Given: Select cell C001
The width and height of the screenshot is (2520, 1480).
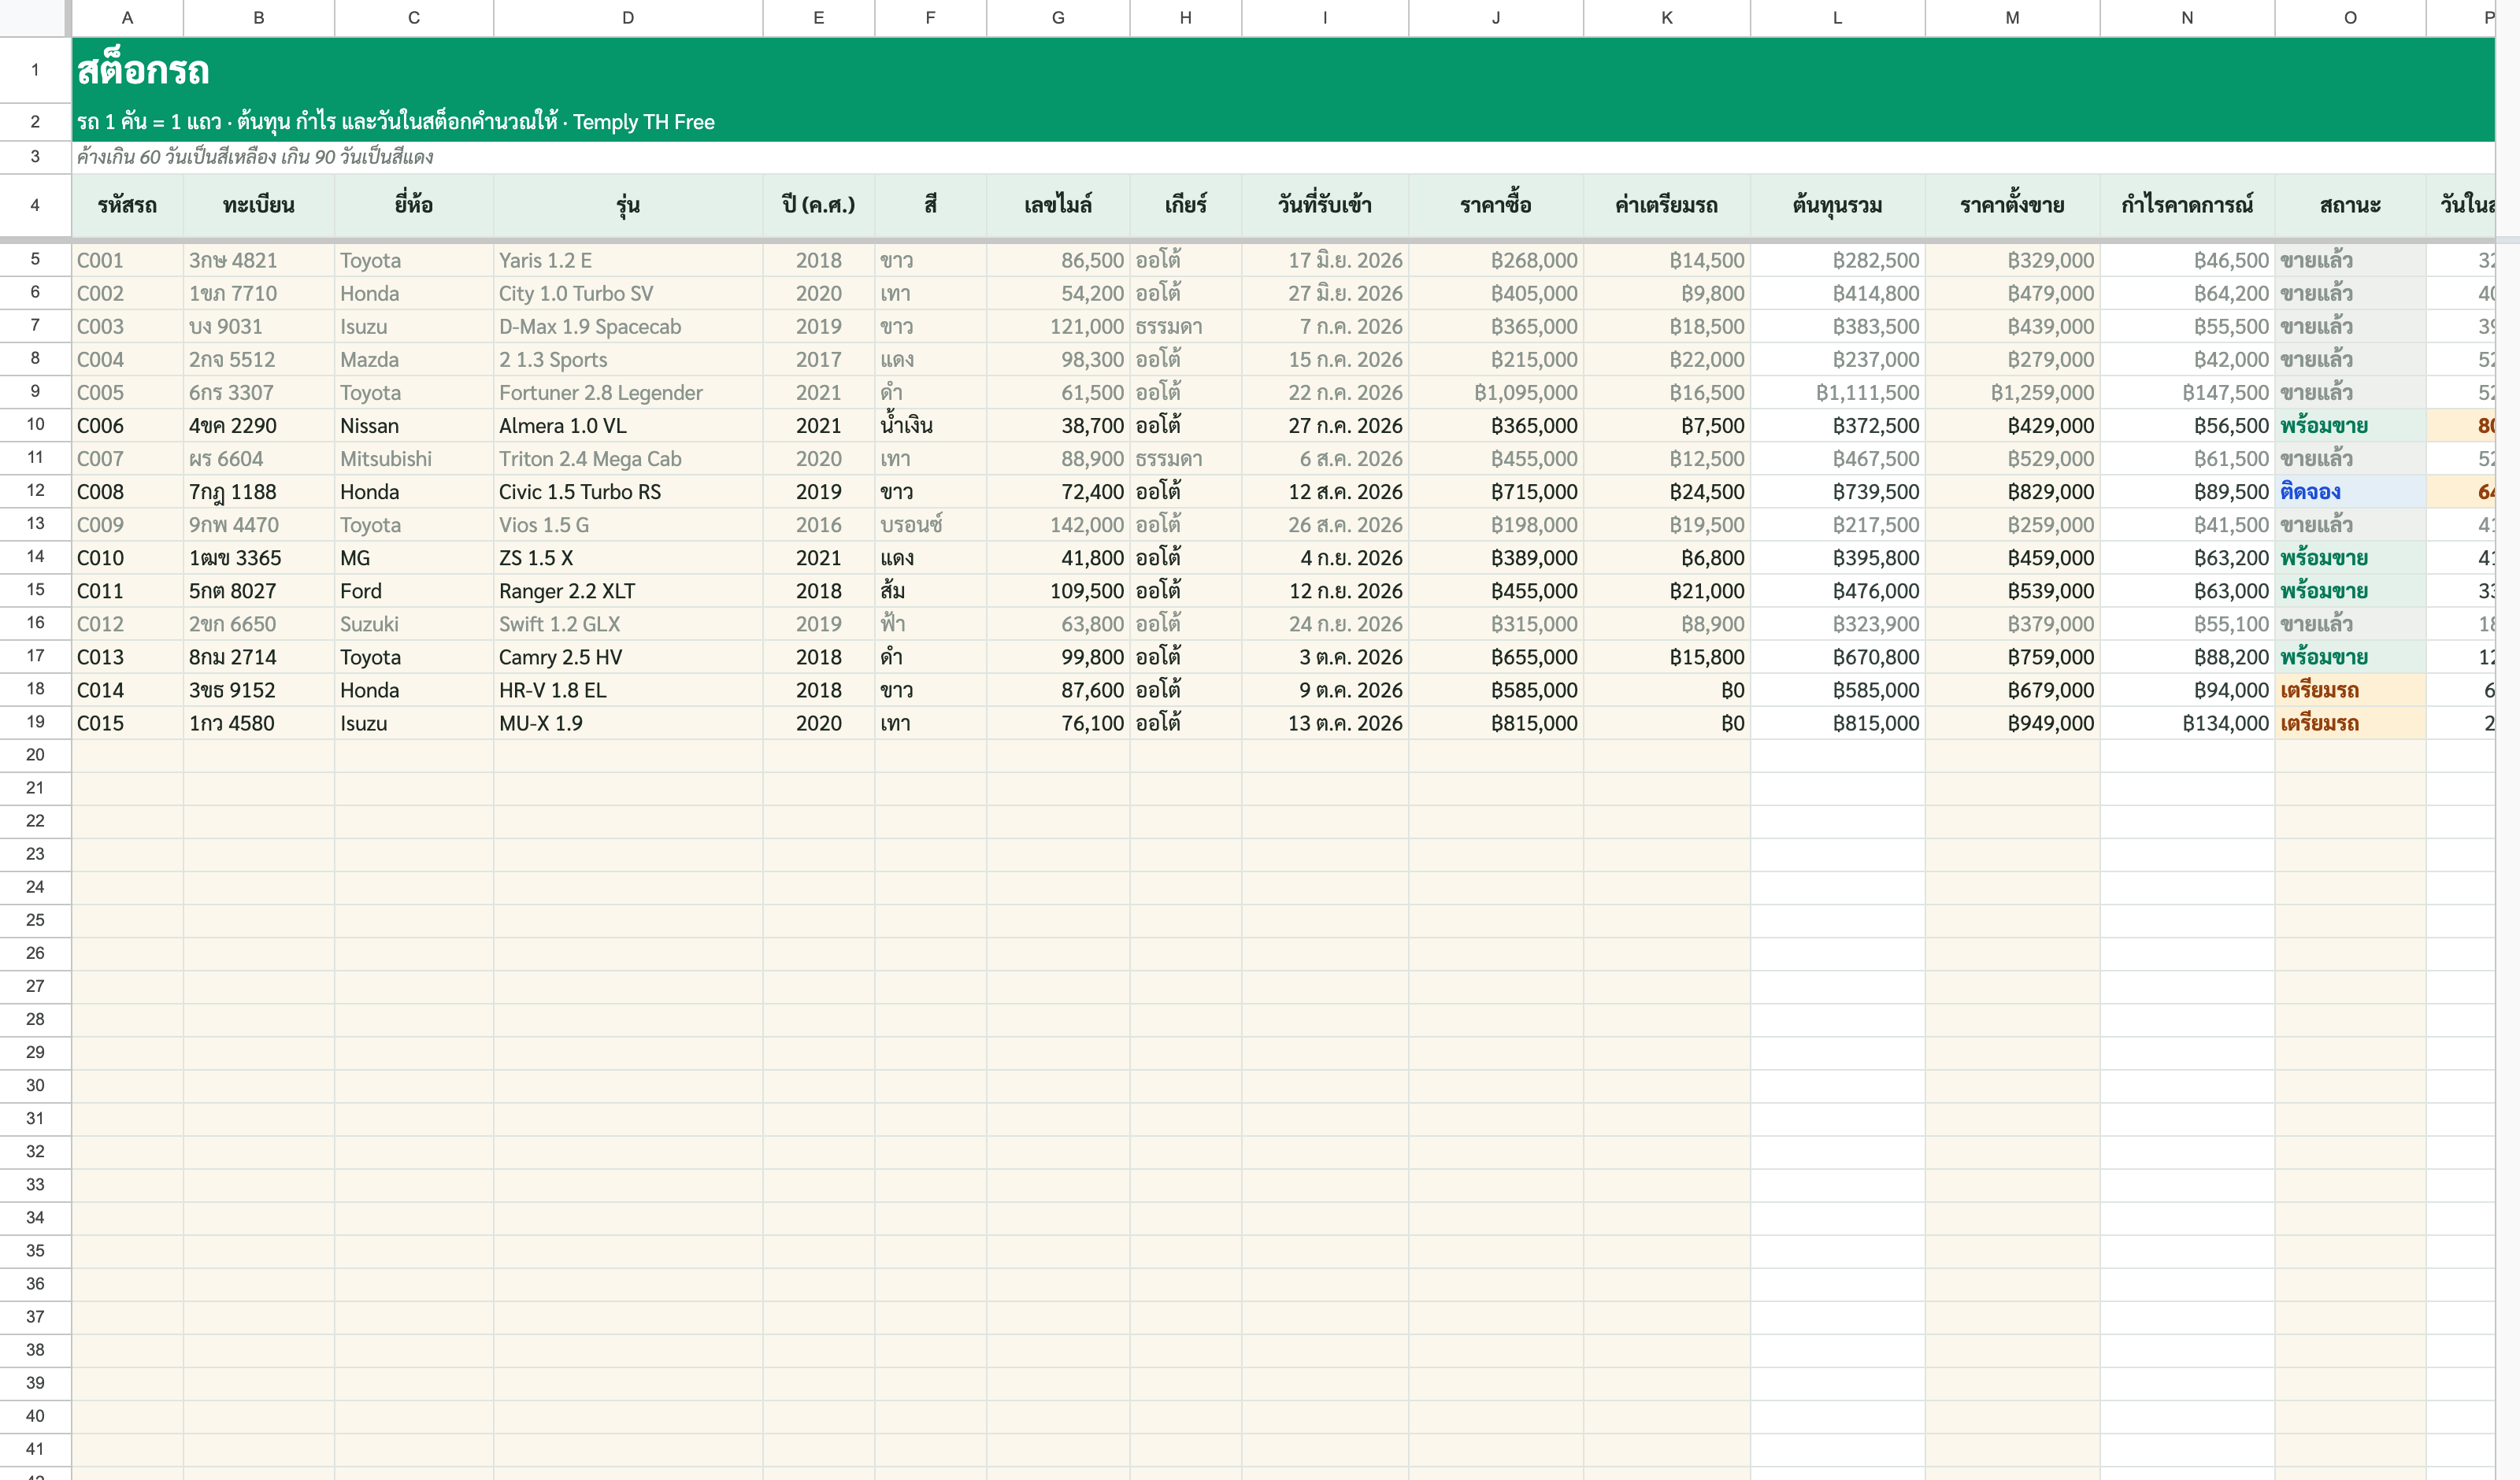Looking at the screenshot, I should (x=127, y=260).
